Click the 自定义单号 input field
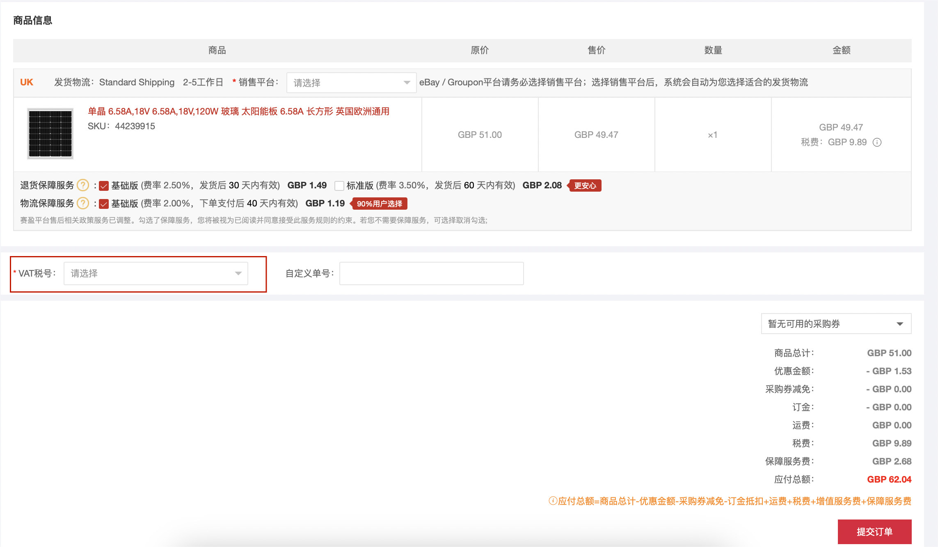 431,274
